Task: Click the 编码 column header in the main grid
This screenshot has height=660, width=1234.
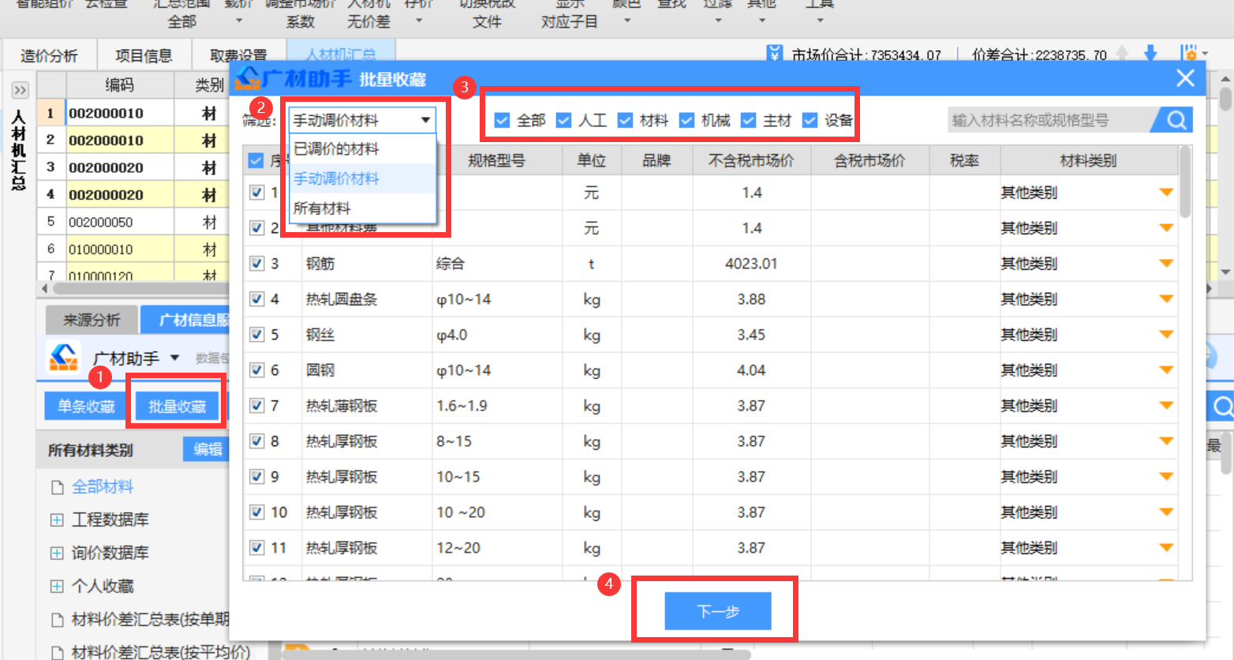Action: 120,85
